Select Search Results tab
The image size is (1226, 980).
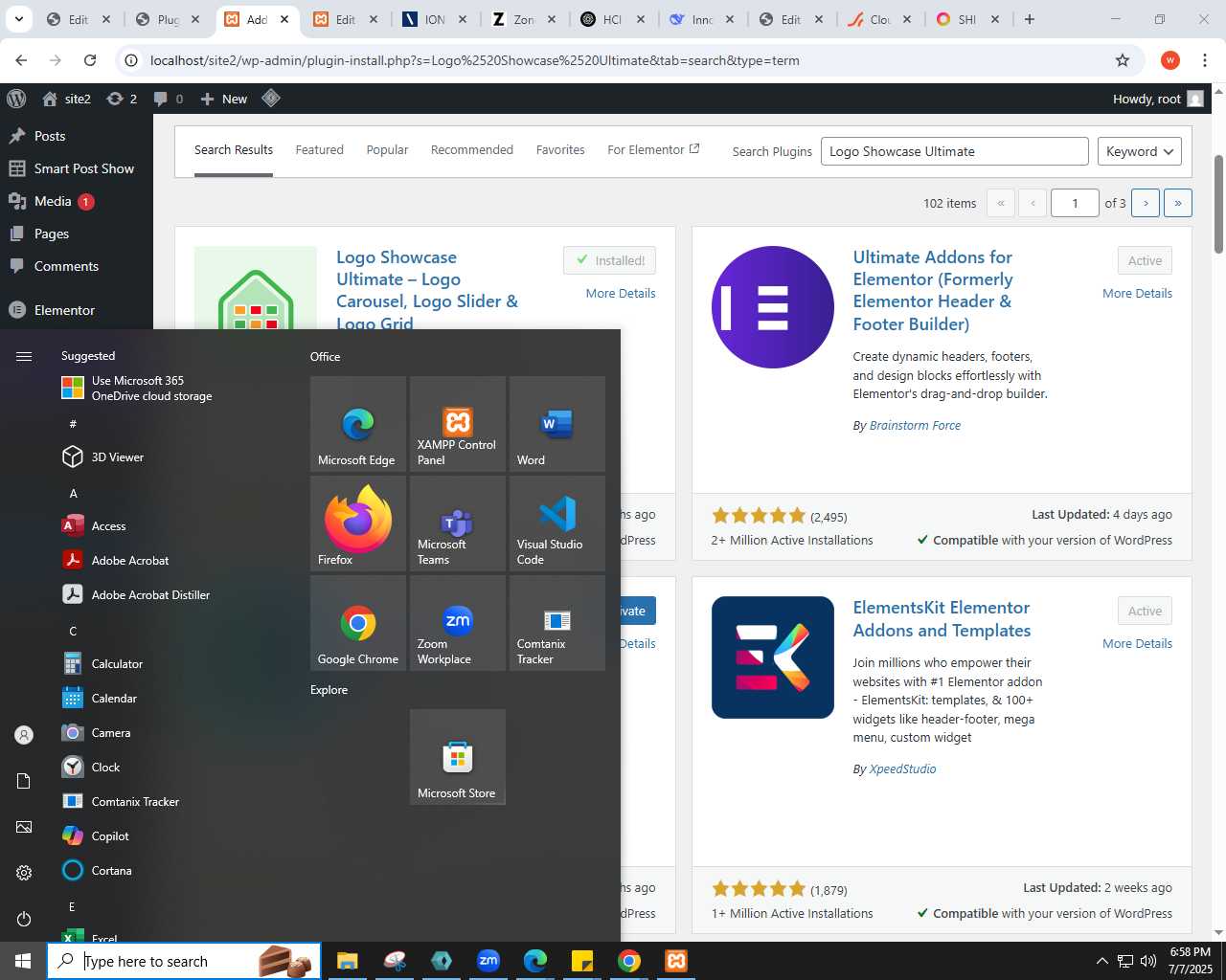234,150
